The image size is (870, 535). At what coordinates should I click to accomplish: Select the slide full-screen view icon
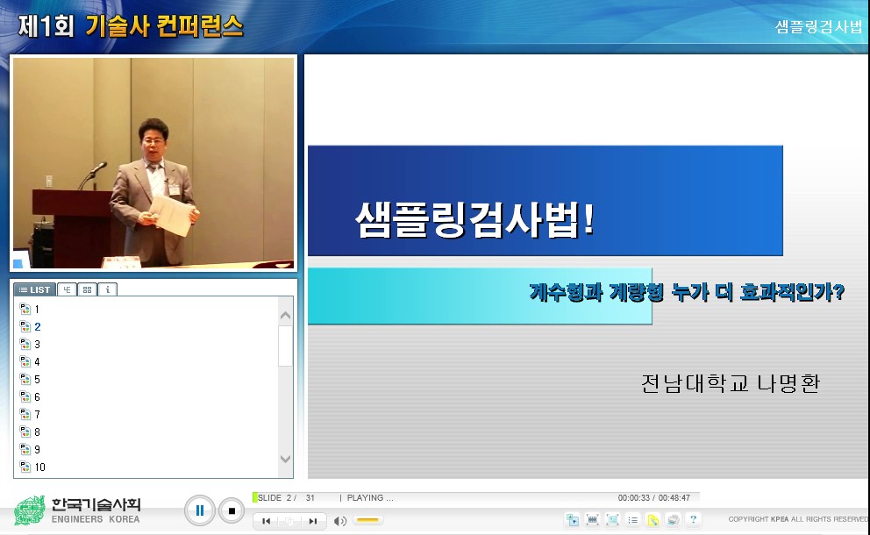tap(612, 518)
